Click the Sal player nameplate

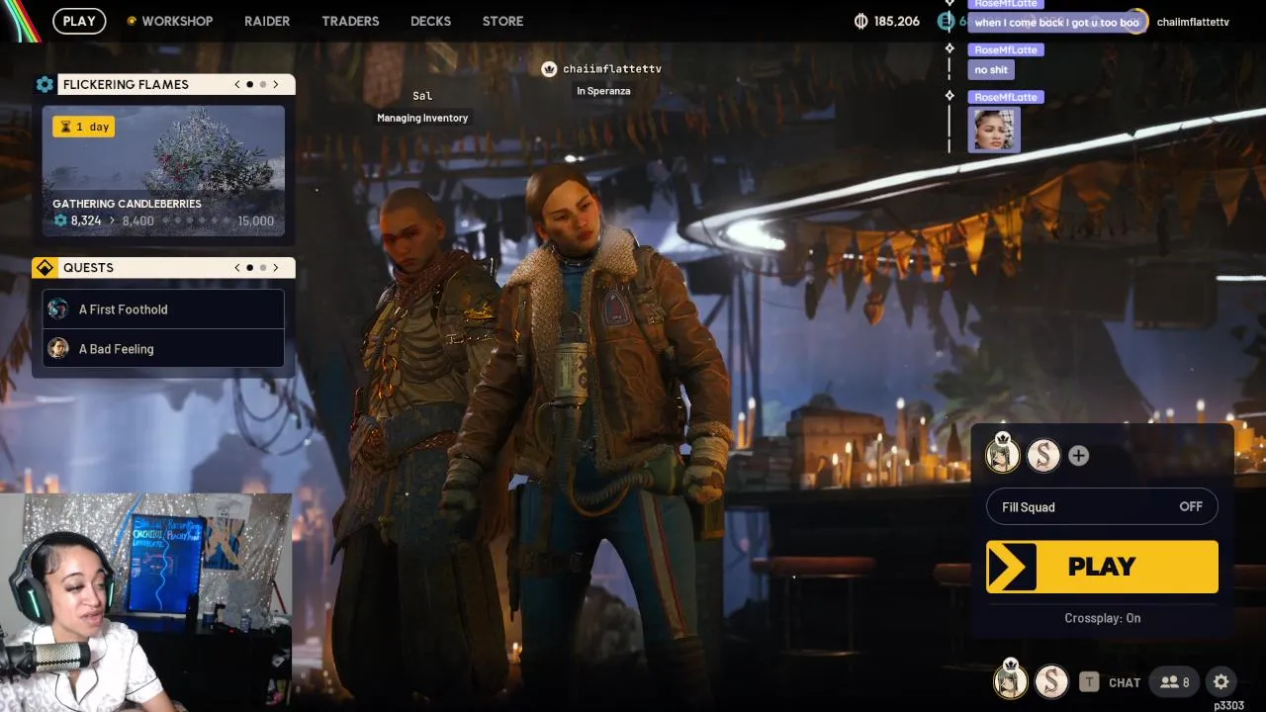(x=422, y=96)
